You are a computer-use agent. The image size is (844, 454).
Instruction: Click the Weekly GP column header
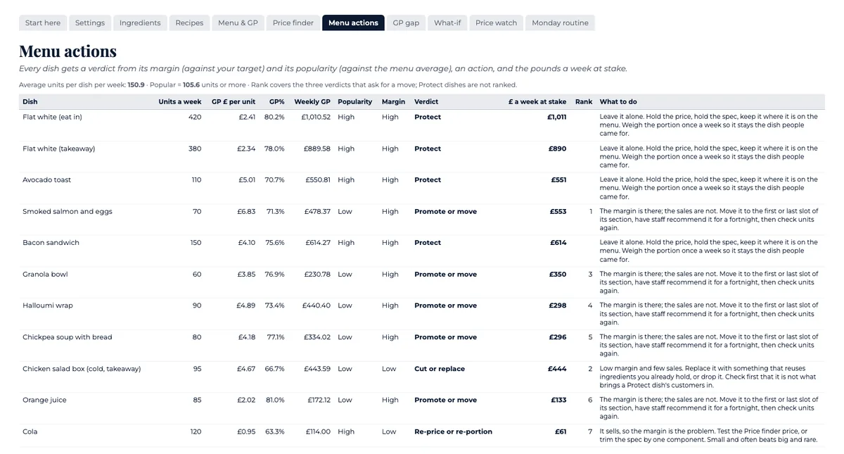[312, 101]
